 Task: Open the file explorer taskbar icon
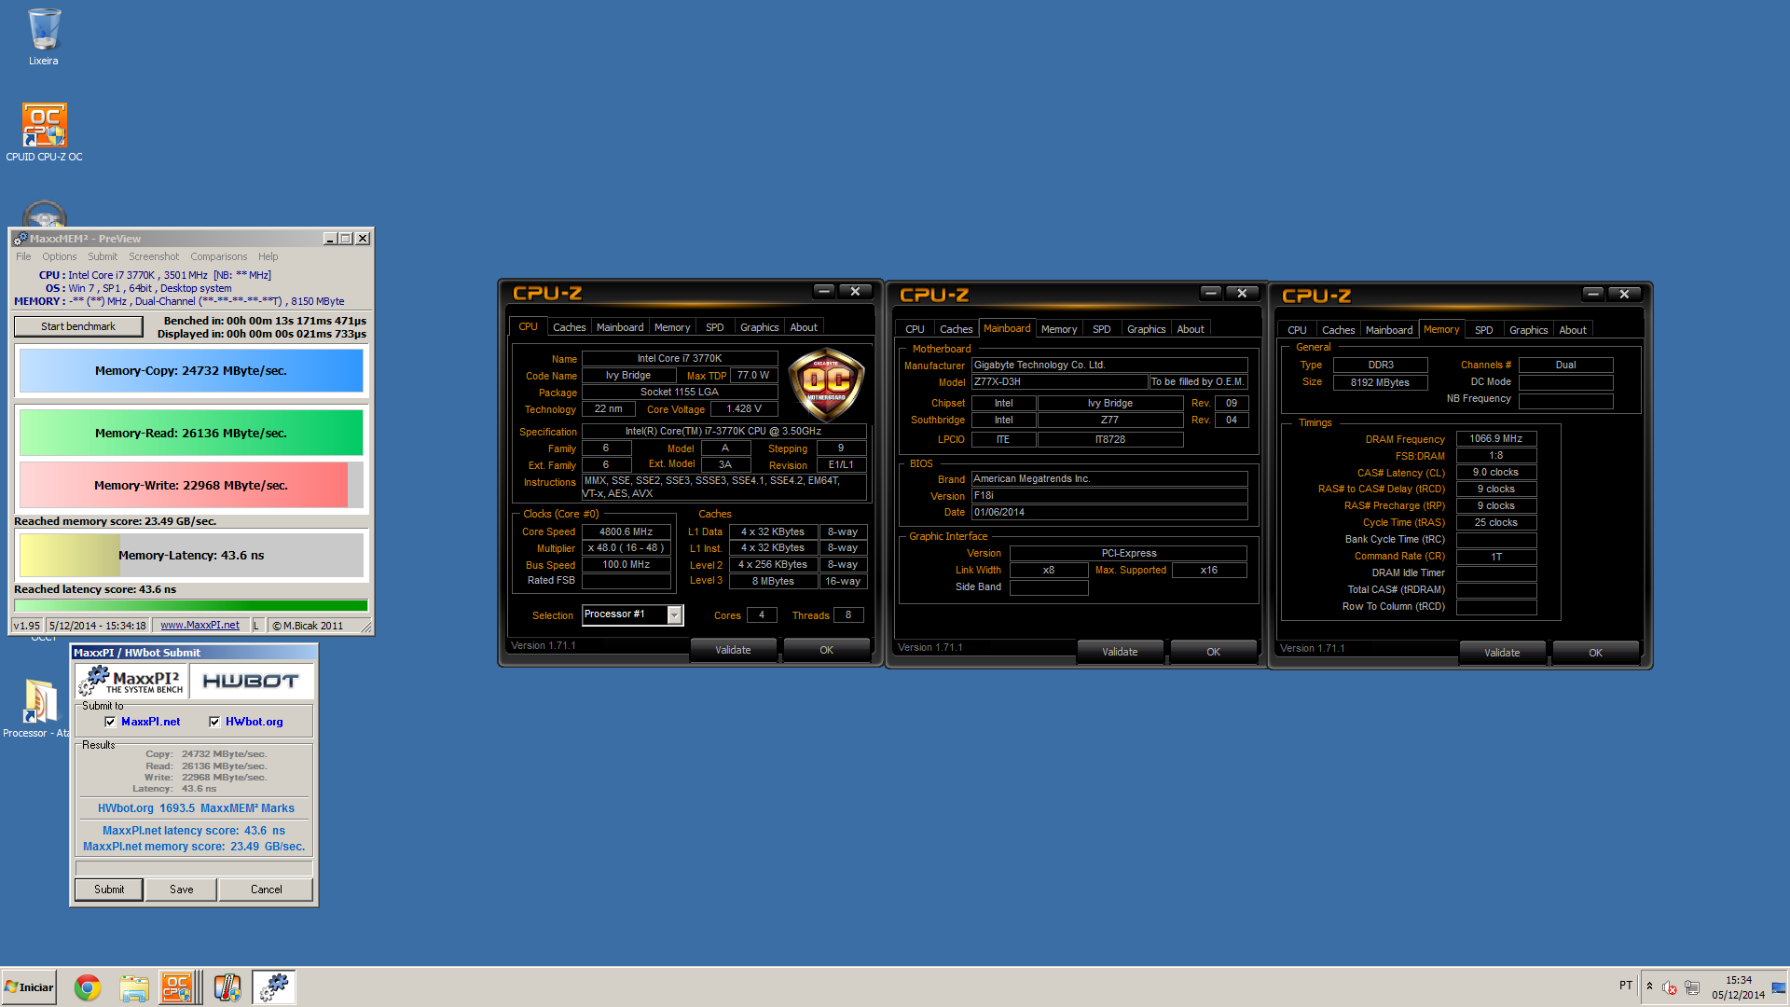[134, 987]
